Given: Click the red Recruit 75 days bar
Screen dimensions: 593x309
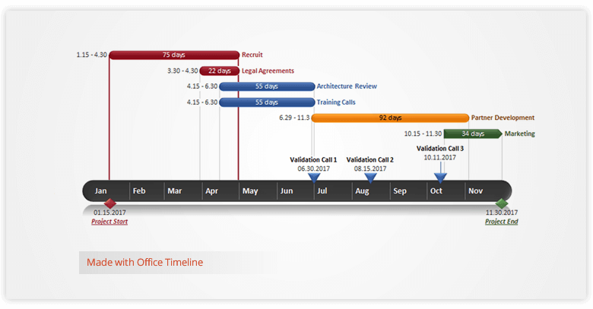Looking at the screenshot, I should pos(173,55).
